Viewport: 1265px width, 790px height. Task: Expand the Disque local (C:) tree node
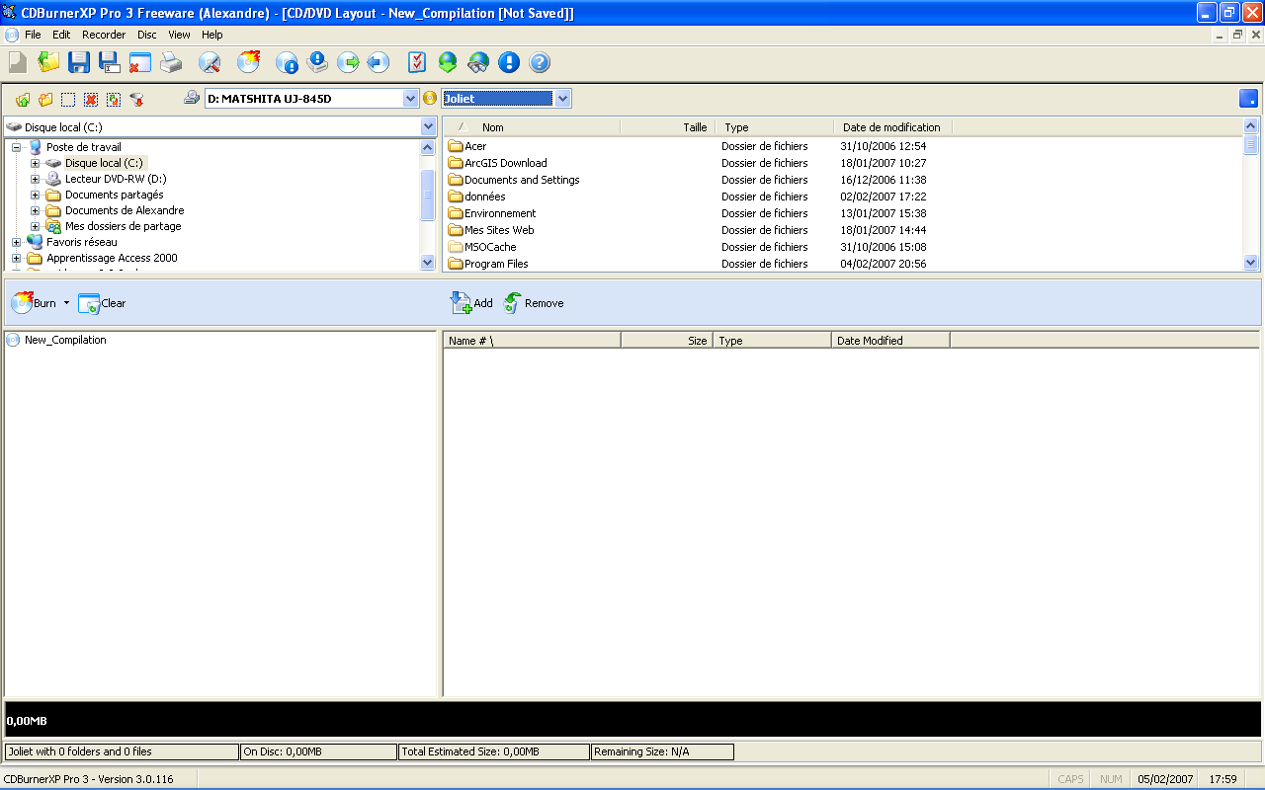tap(35, 163)
